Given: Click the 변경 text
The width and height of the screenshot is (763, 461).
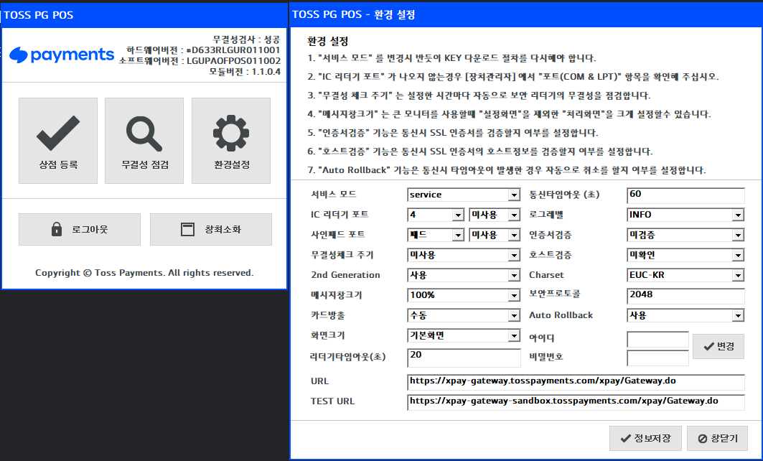Looking at the screenshot, I should (x=726, y=346).
